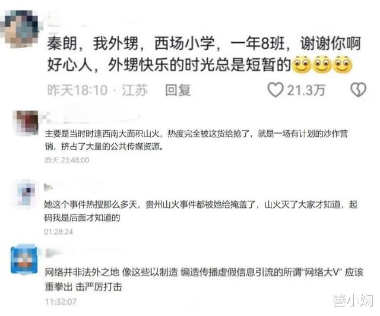This screenshot has width=380, height=316.
Task: Open the blue avatar beside 网络并非法外之地 comment
Action: click(24, 260)
